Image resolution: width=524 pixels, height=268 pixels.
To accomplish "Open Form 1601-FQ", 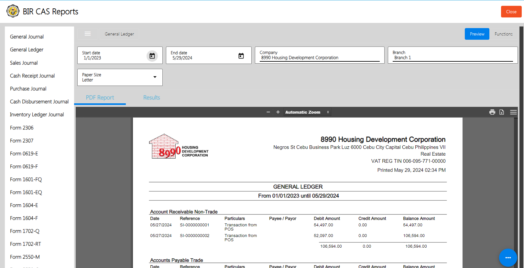I will click(x=26, y=180).
